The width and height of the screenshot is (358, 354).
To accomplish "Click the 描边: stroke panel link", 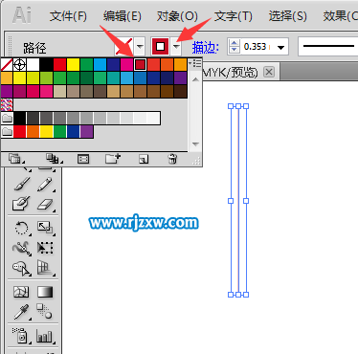I will click(205, 48).
